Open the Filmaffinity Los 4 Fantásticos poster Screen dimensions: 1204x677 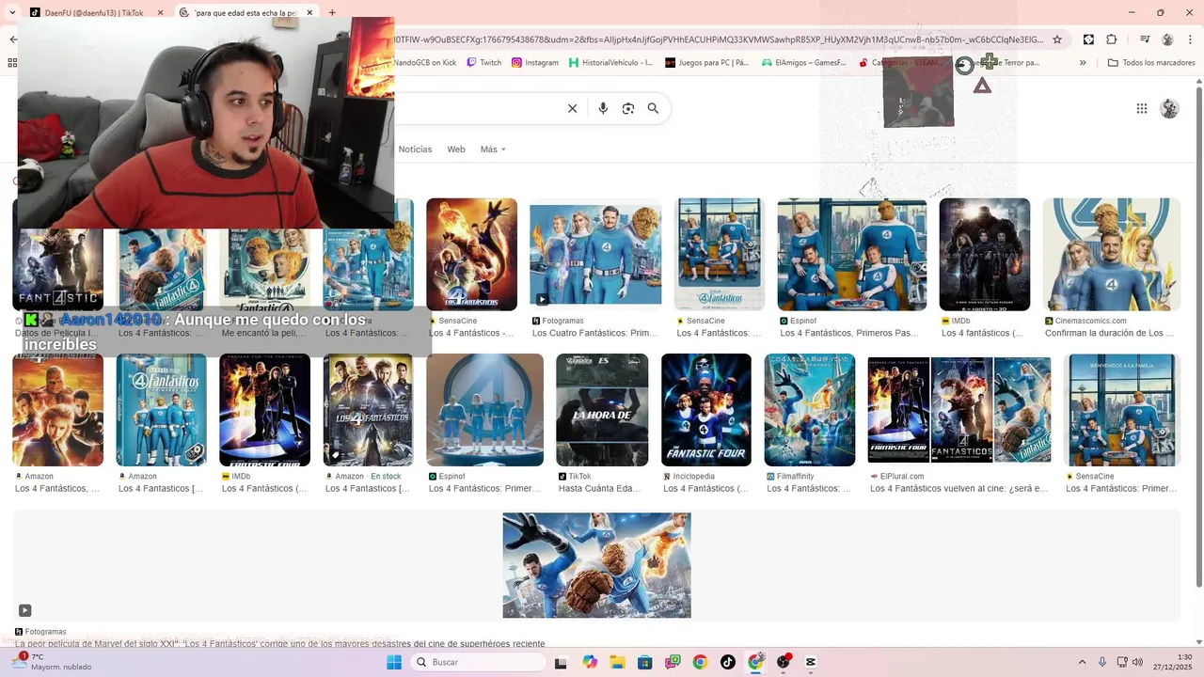(810, 410)
